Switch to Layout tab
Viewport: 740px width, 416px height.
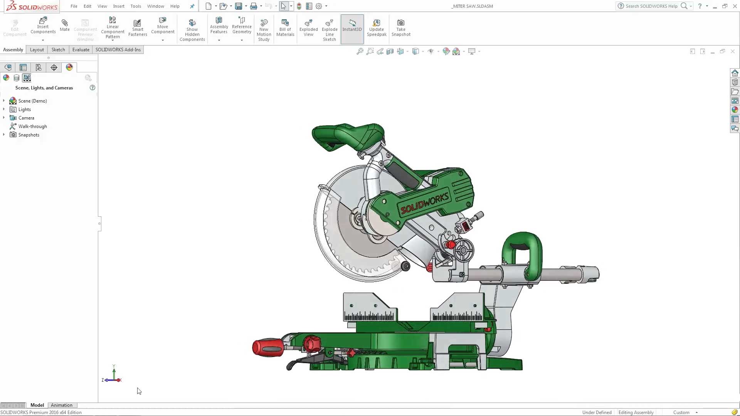(37, 50)
